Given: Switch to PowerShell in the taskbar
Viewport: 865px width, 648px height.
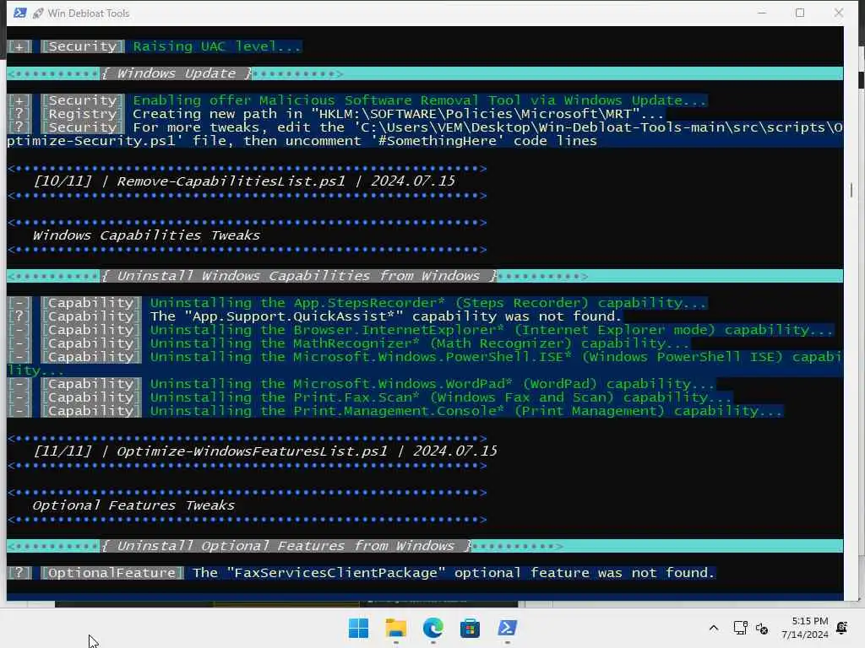Looking at the screenshot, I should coord(507,628).
